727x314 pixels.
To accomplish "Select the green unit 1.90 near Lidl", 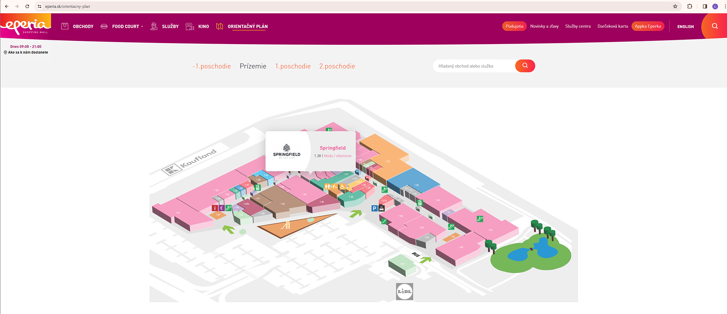I will tap(402, 265).
